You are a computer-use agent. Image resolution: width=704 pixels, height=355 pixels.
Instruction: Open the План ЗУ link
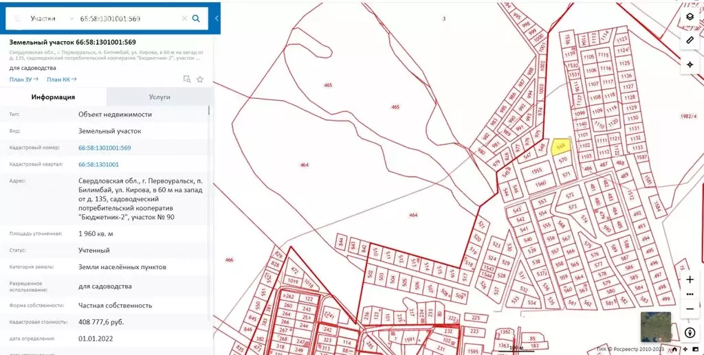tap(23, 80)
